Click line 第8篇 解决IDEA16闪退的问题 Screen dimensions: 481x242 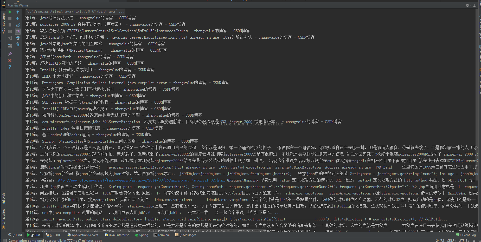coord(85,63)
